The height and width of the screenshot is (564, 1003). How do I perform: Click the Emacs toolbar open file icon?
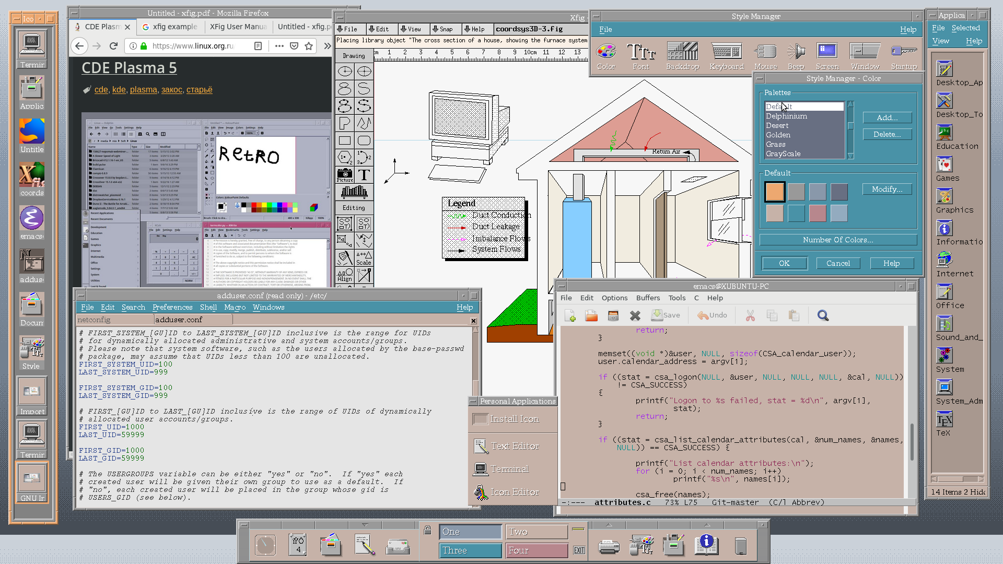click(591, 315)
